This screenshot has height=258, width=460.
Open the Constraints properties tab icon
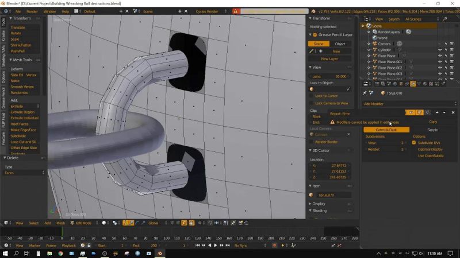tap(407, 84)
